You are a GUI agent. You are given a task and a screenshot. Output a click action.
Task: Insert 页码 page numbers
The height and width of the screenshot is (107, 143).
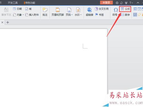pos(69,12)
